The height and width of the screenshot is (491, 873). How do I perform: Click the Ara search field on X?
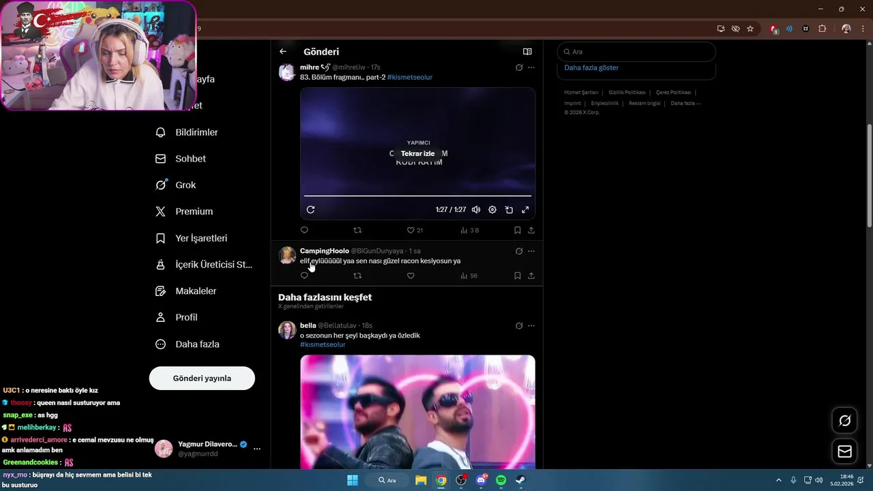tap(636, 52)
